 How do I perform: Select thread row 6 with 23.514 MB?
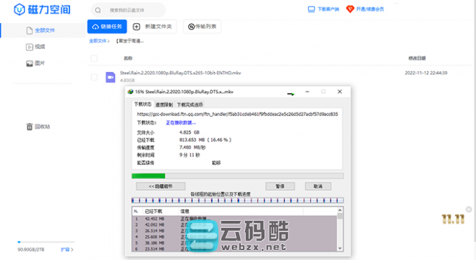click(234, 249)
